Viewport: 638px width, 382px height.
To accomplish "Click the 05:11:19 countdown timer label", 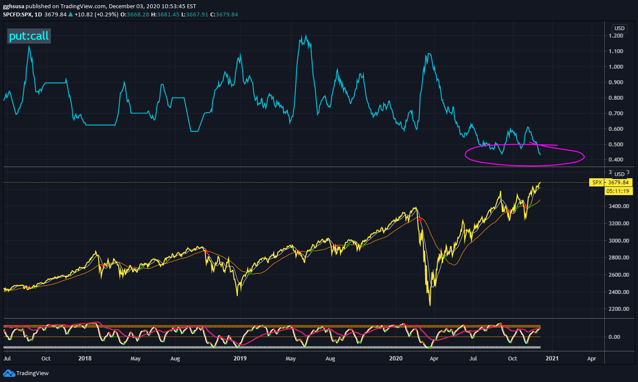I will [x=618, y=191].
